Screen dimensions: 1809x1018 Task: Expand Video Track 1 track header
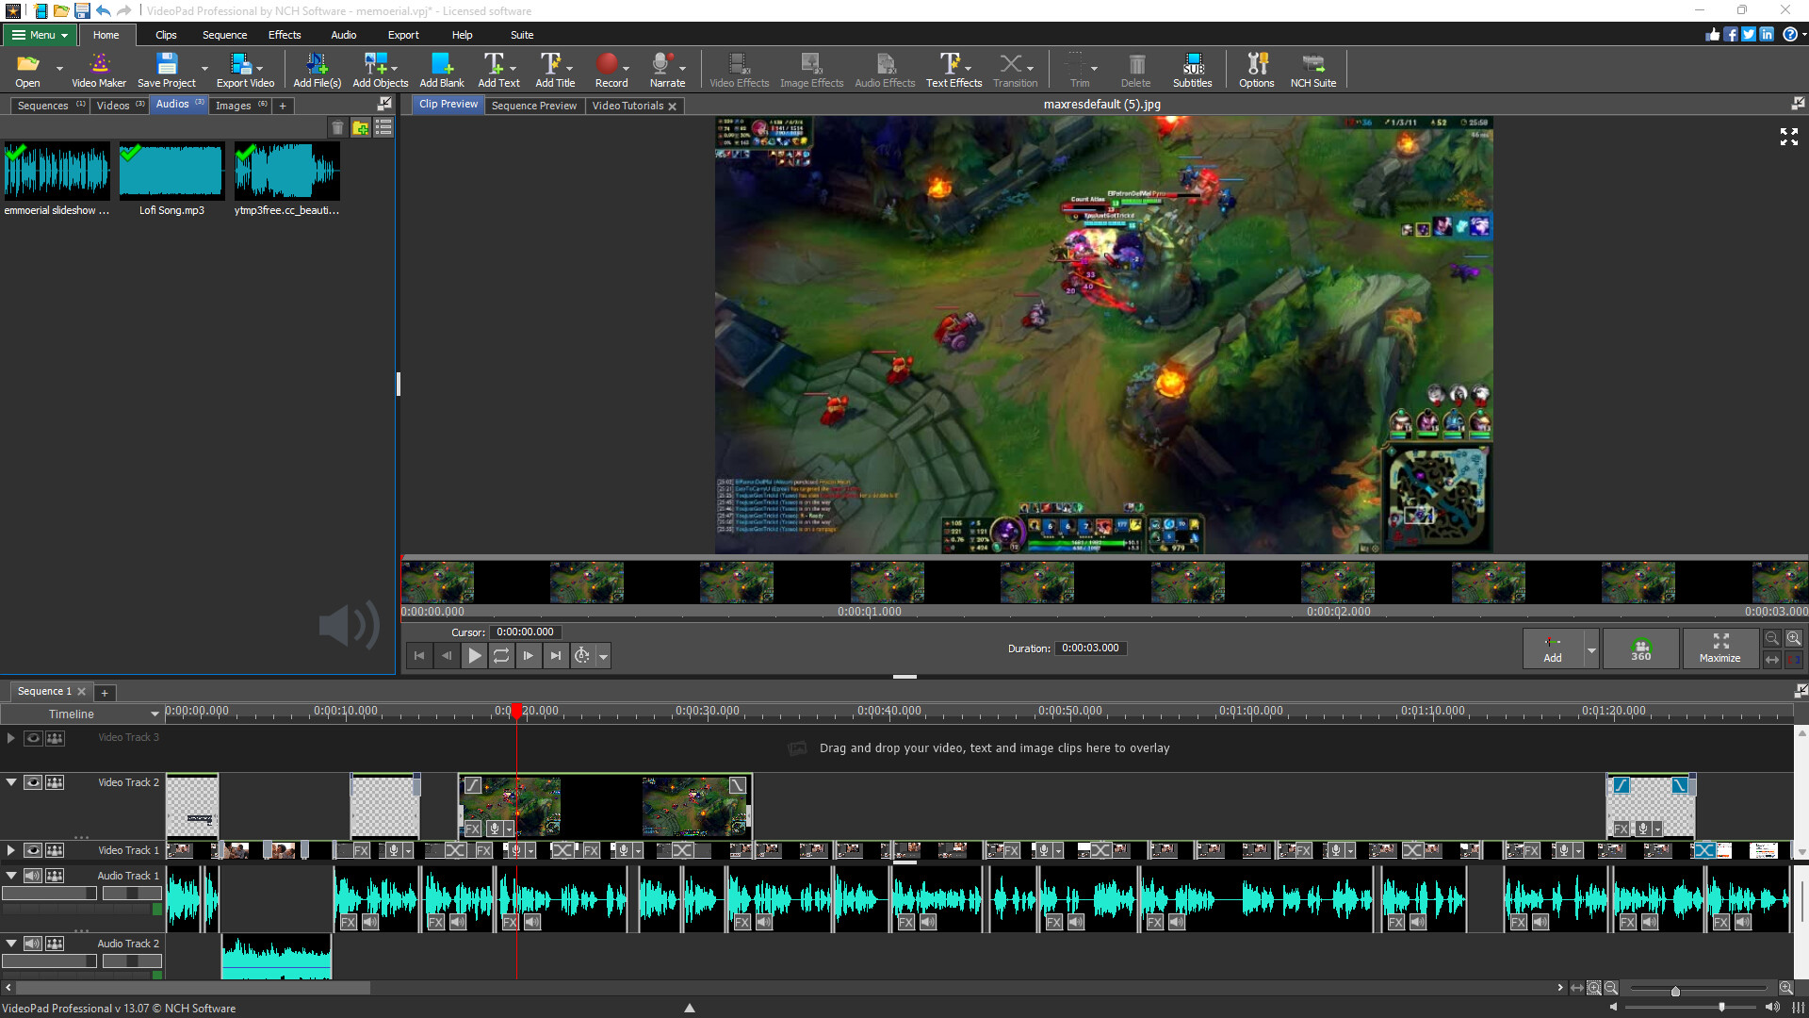click(x=9, y=849)
